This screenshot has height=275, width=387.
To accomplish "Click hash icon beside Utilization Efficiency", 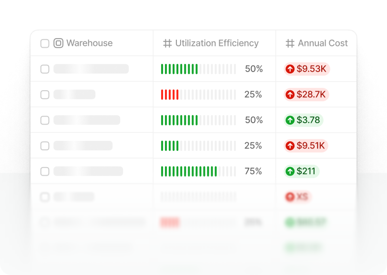I will tap(167, 43).
